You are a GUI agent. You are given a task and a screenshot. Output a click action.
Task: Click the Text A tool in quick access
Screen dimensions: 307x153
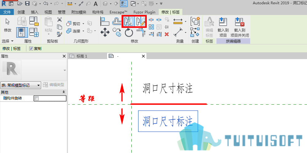[95, 3]
